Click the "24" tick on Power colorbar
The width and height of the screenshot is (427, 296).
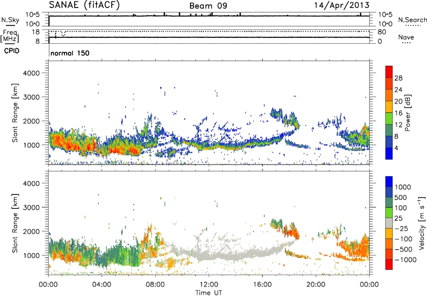[398, 90]
